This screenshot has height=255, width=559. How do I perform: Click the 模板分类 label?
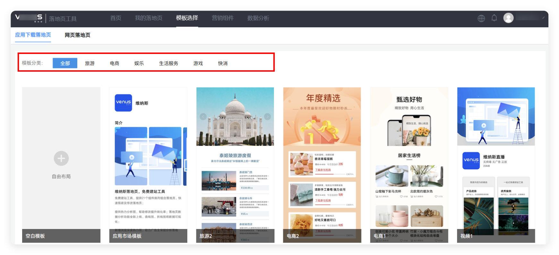click(x=32, y=63)
